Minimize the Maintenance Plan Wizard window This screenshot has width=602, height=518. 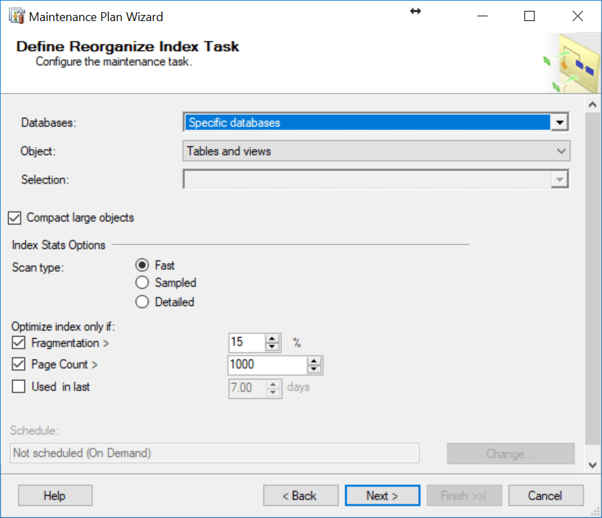pos(482,16)
